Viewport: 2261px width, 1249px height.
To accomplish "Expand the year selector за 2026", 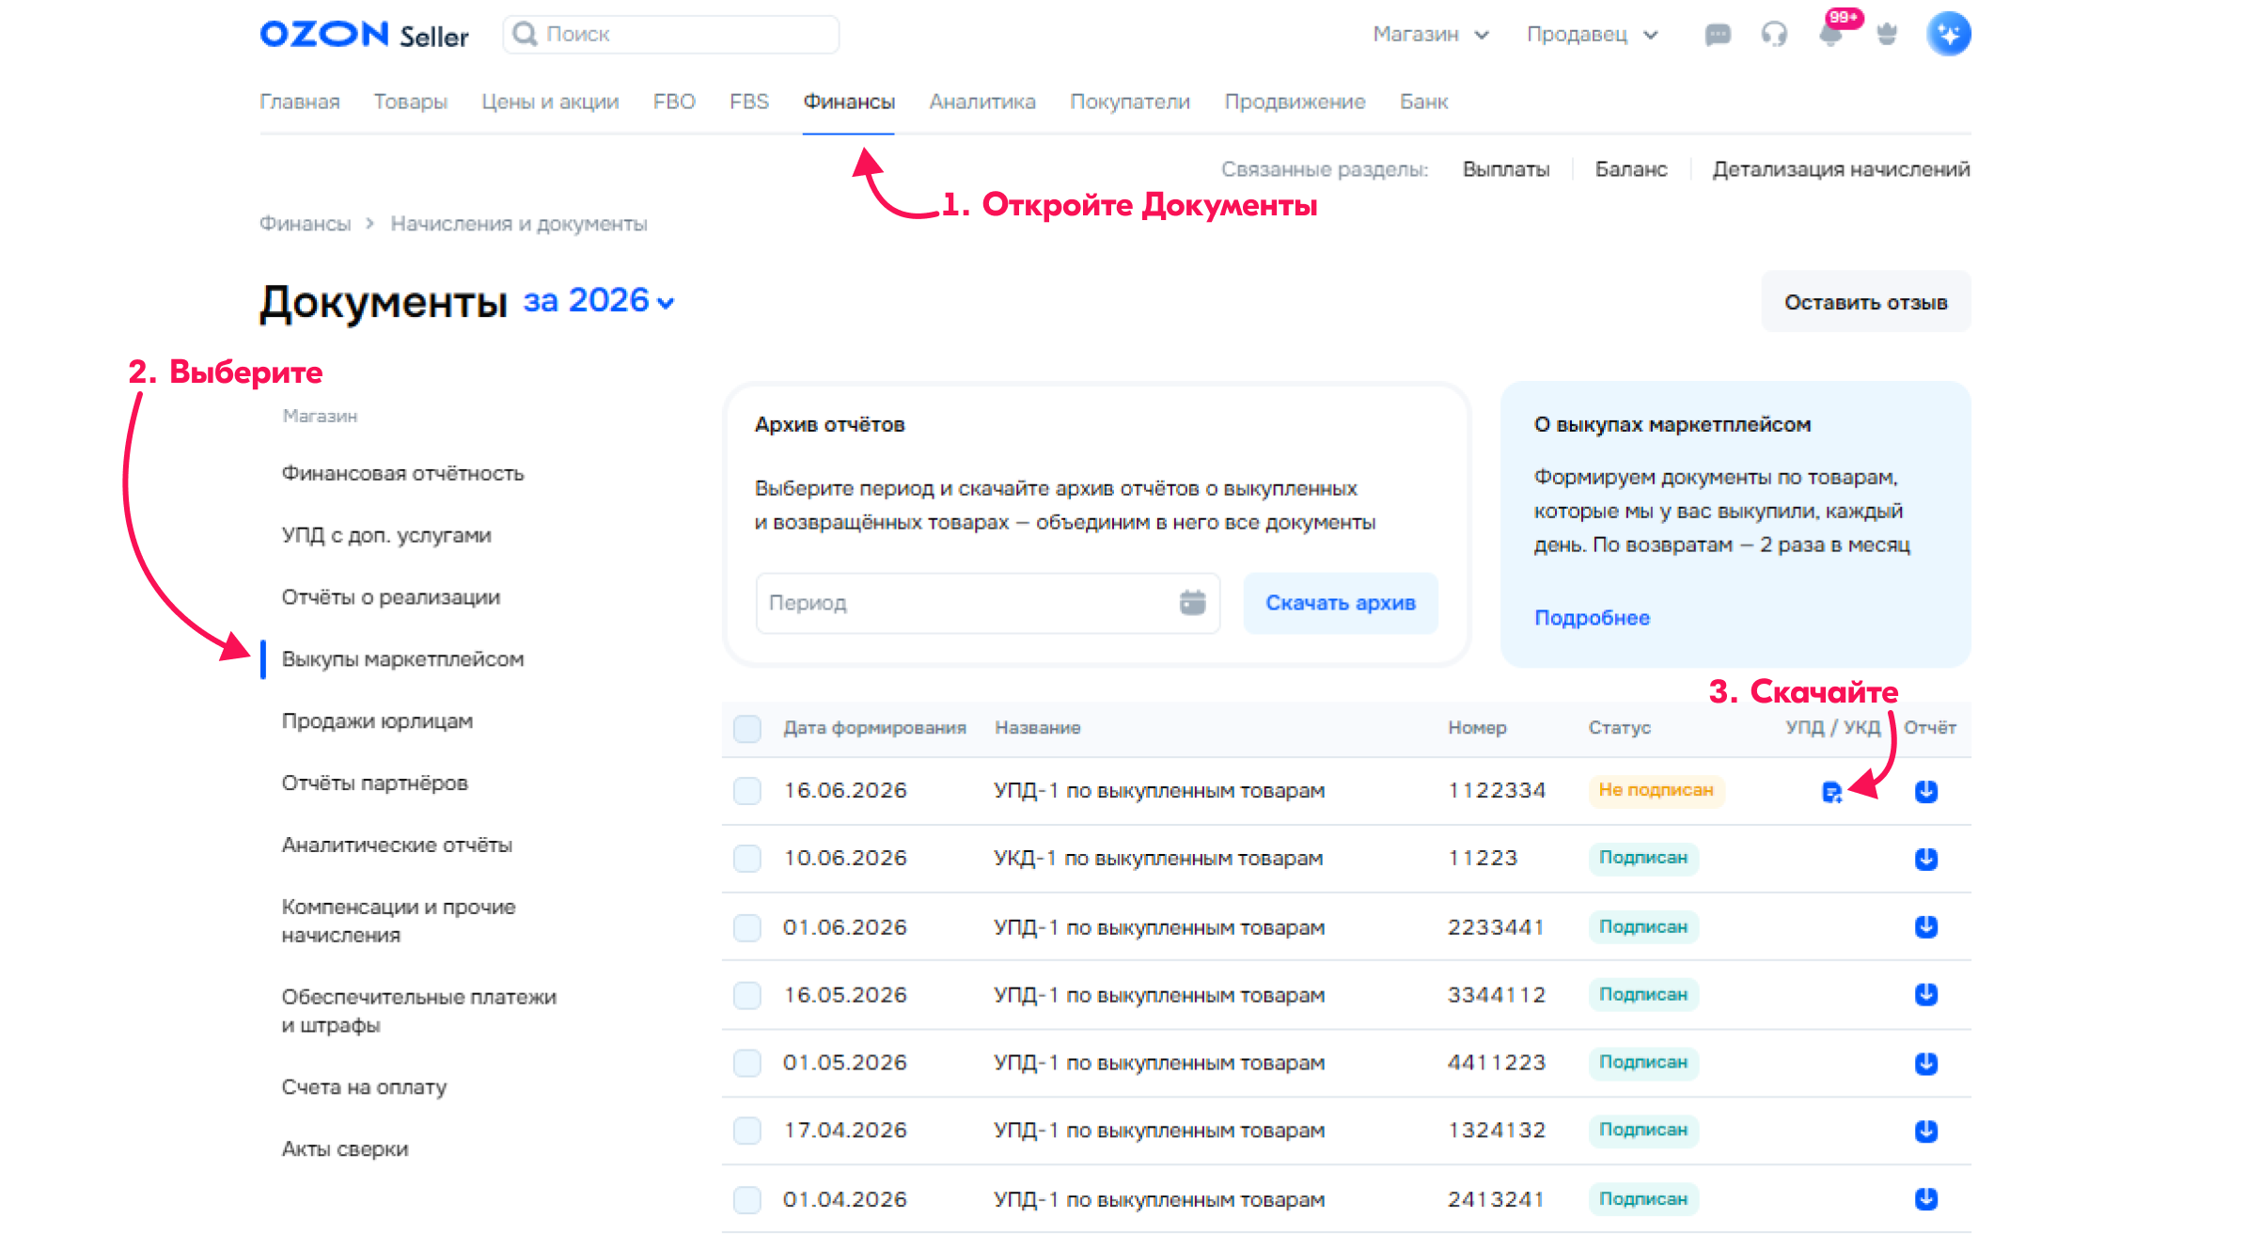I will coord(599,301).
